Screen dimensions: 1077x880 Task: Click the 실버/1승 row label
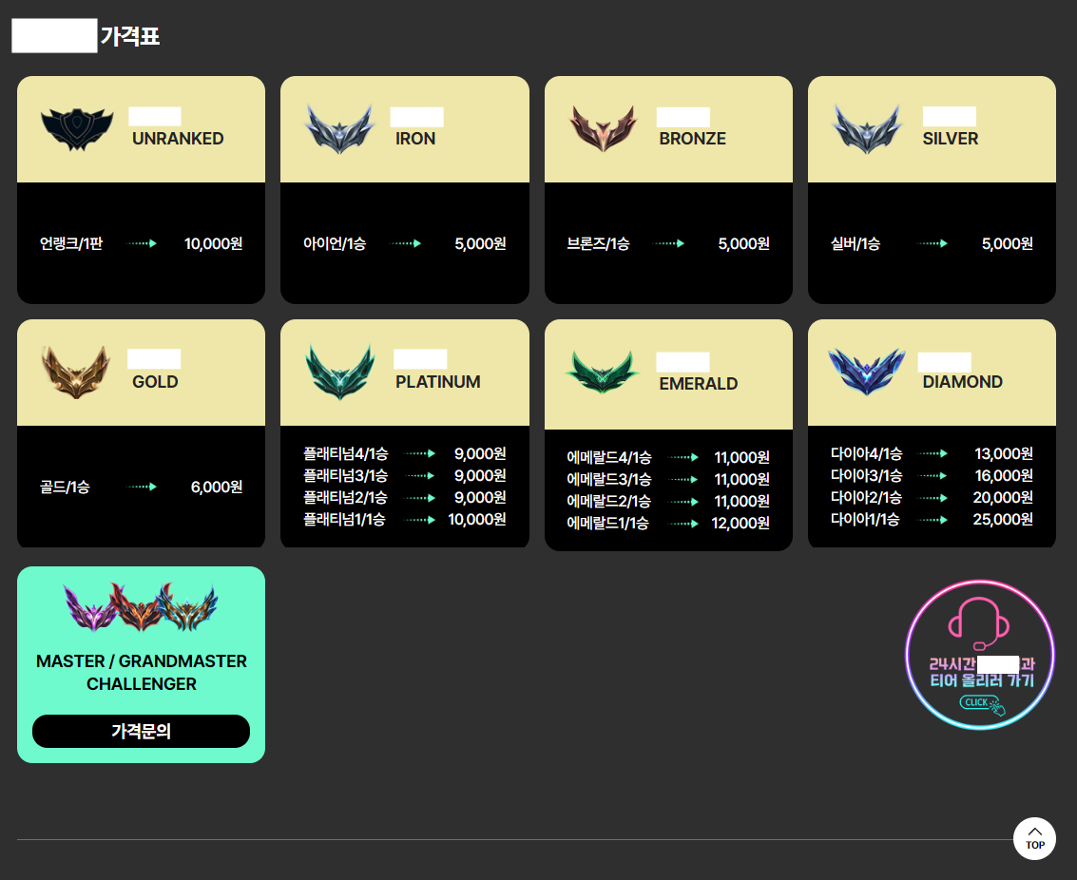point(856,243)
